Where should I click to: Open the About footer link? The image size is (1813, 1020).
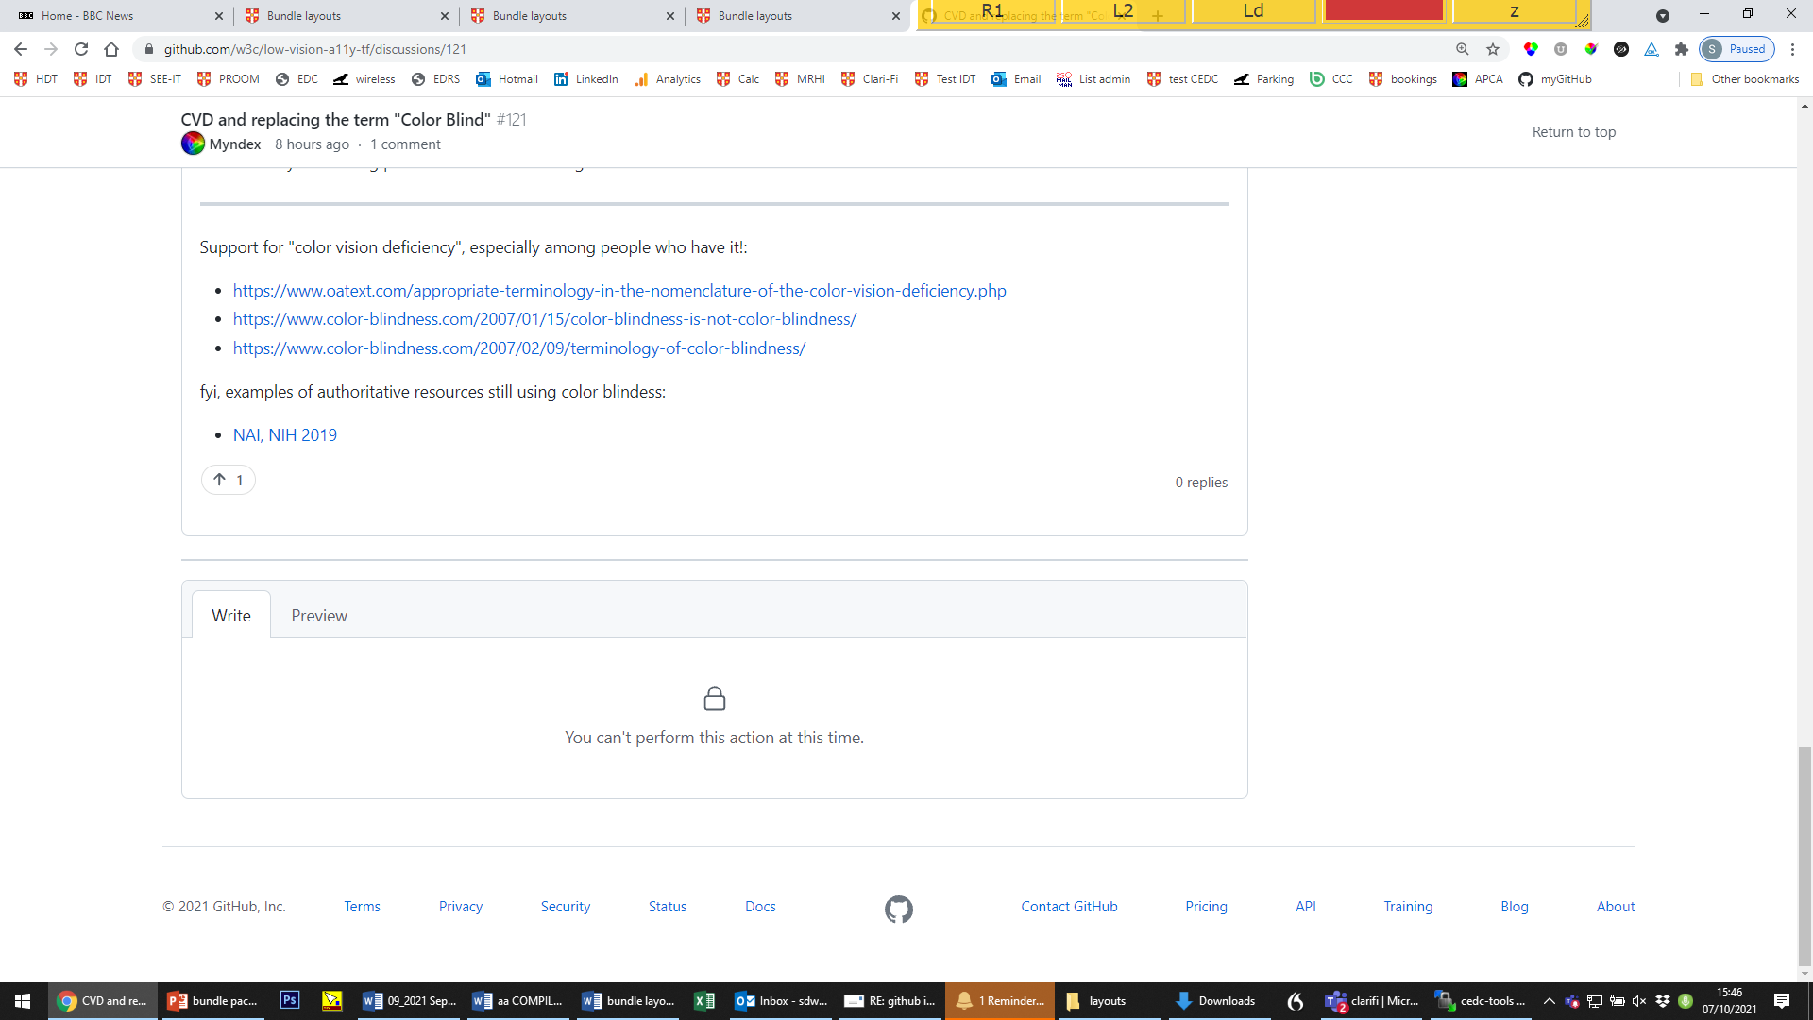(x=1616, y=907)
